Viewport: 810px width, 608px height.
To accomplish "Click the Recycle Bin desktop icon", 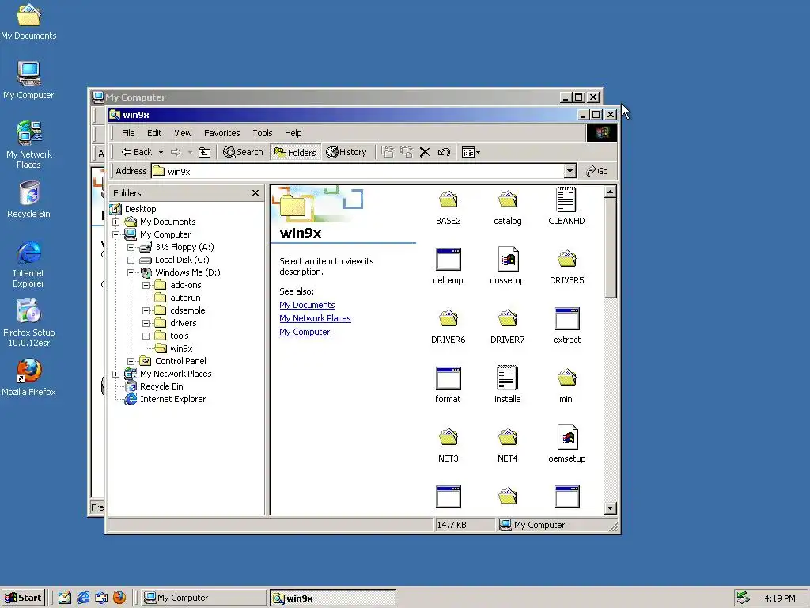I will coord(28,199).
